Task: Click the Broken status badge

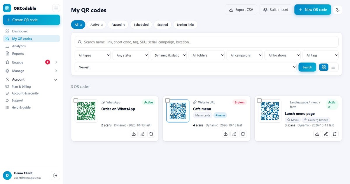Action: (239, 103)
